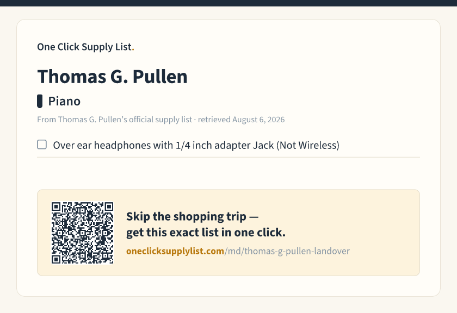Select the Piano section title
Screen dimensions: 457x313
click(x=64, y=101)
